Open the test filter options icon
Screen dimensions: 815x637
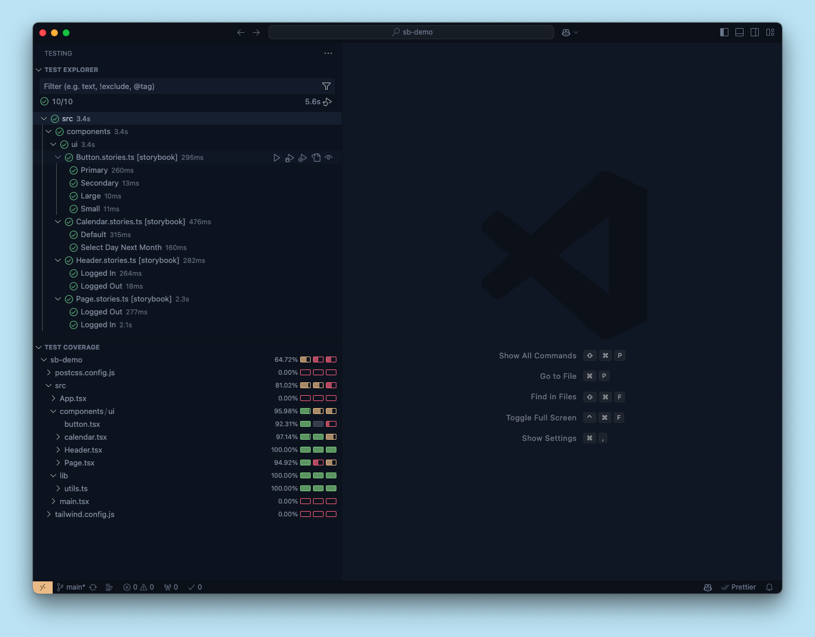tap(326, 85)
